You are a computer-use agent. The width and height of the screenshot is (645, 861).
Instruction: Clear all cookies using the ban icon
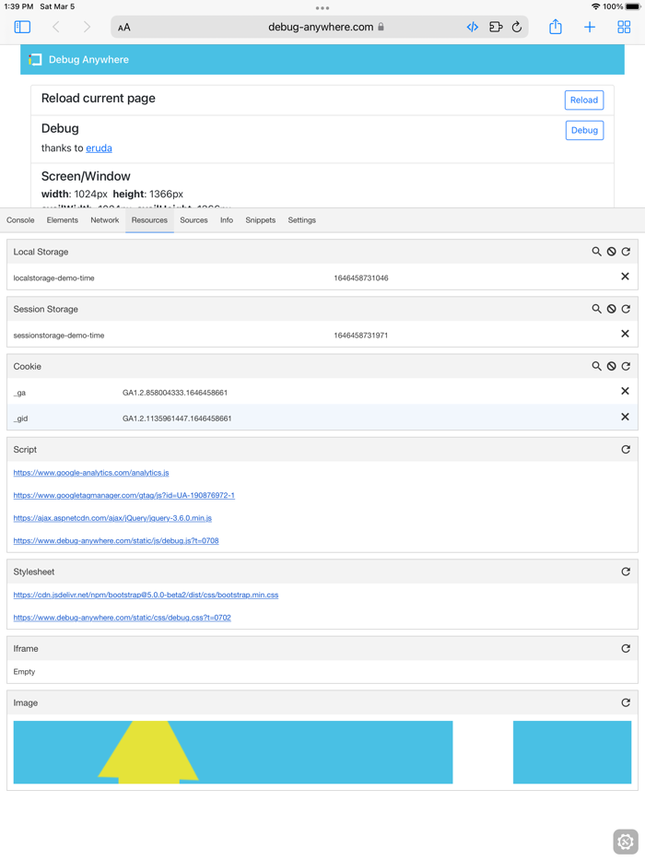point(611,366)
